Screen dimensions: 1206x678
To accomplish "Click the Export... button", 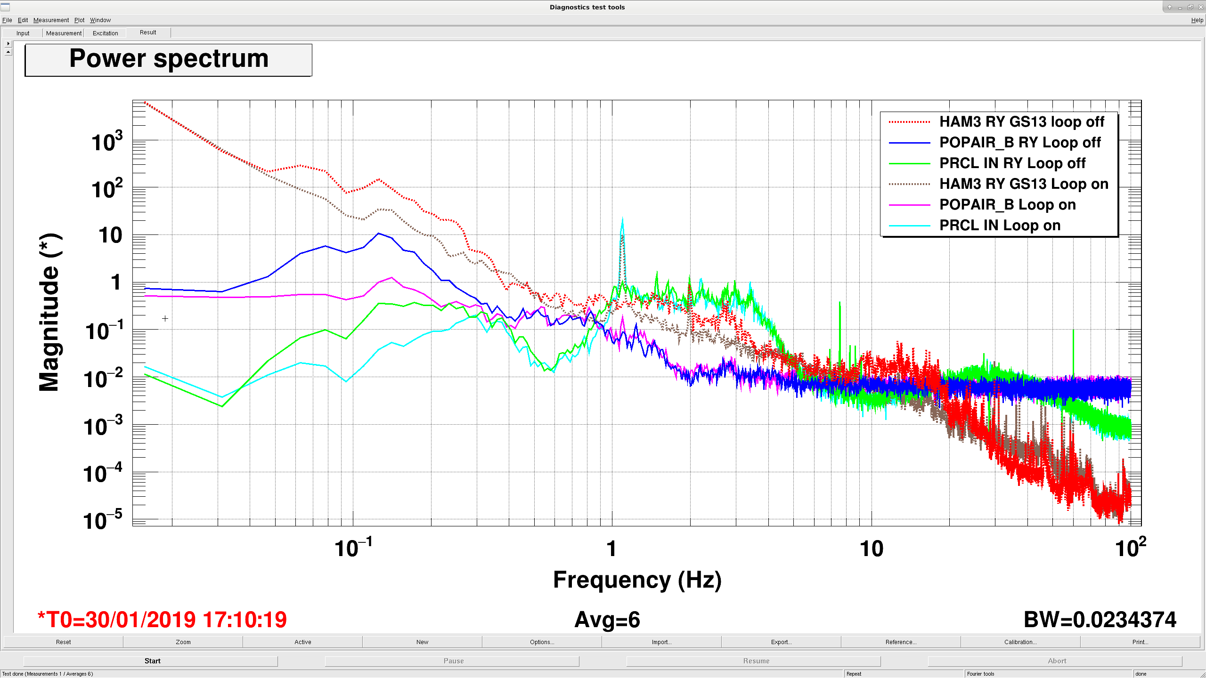I will click(781, 642).
